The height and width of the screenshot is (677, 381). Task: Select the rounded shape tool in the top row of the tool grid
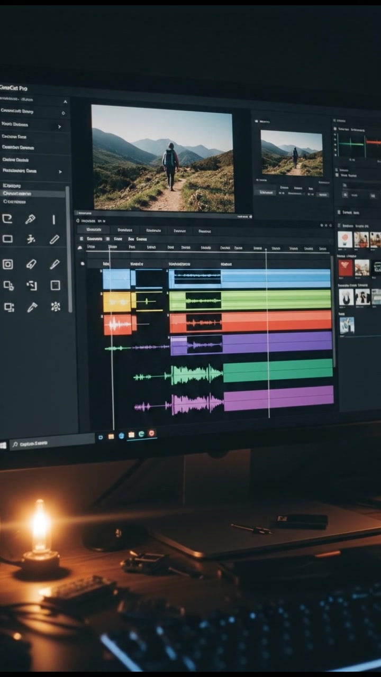click(7, 218)
